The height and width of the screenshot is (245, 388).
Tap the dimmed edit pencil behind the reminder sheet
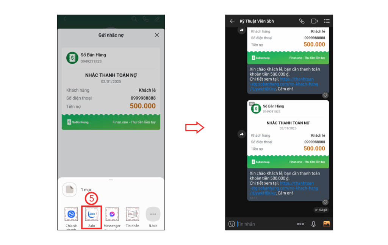pos(157,19)
